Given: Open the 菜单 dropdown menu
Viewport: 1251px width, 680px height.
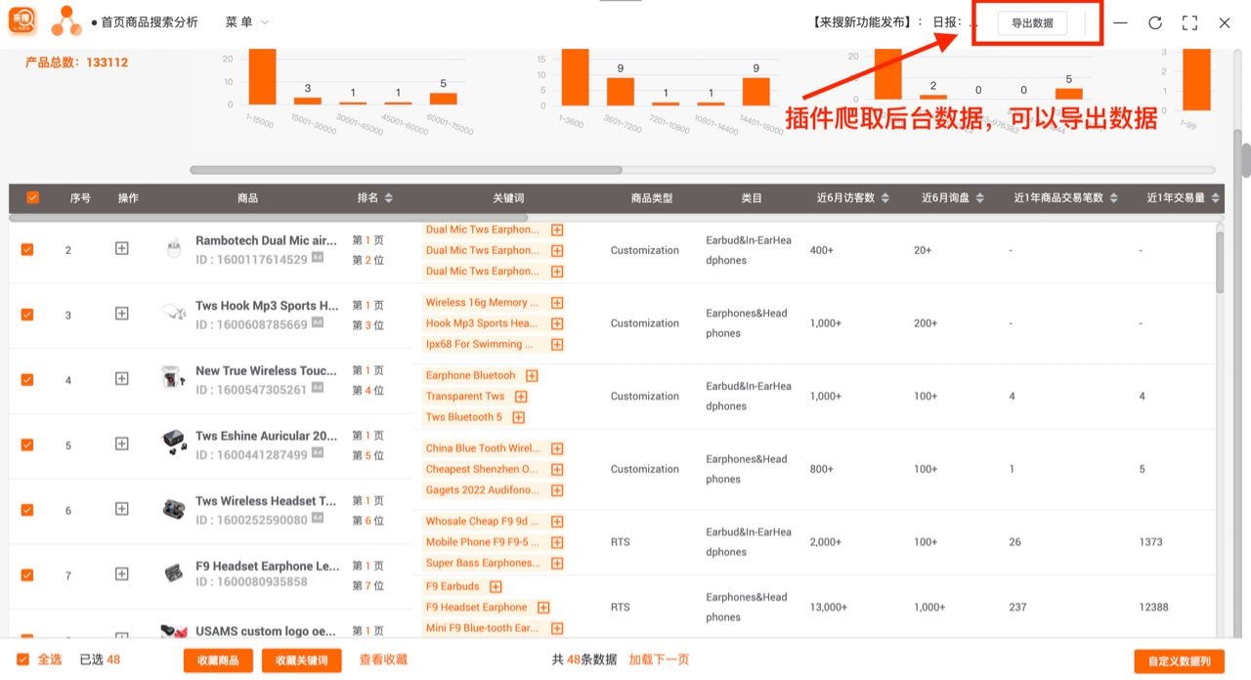Looking at the screenshot, I should click(246, 21).
